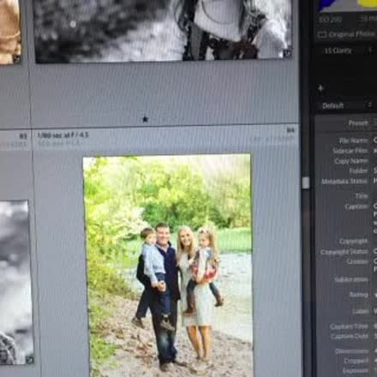
Task: Click badge icon on black-and-white top thumbnail
Action: pyautogui.click(x=287, y=53)
